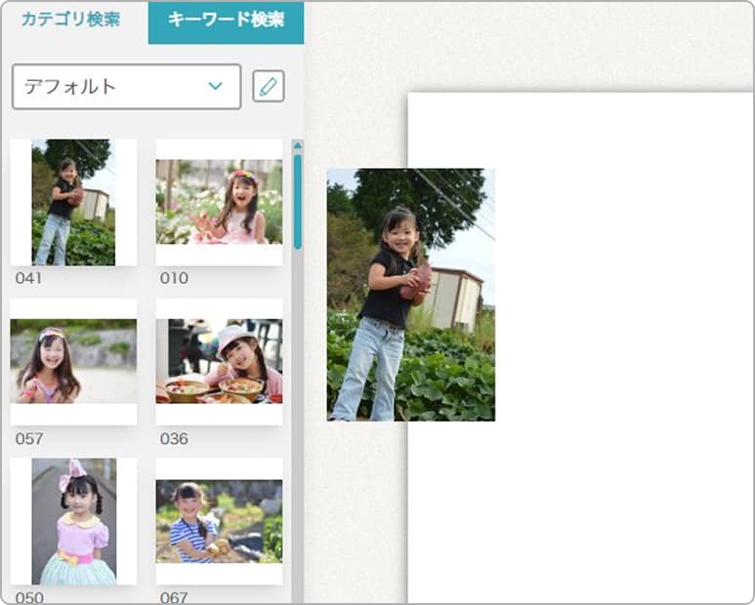Pick photo thumbnail 036
Screen dimensions: 755x605
click(x=219, y=362)
